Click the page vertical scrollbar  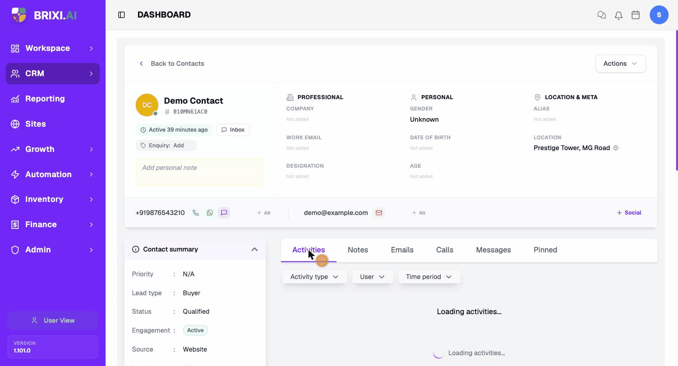(677, 101)
